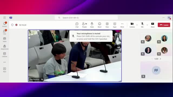Open Calendar in the left sidebar
This screenshot has width=173, height=97.
[5, 55]
